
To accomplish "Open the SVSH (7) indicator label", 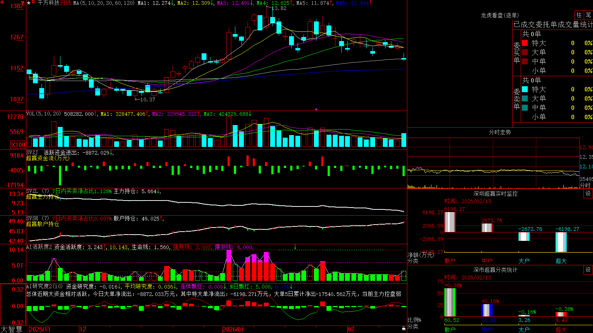I will (x=37, y=219).
